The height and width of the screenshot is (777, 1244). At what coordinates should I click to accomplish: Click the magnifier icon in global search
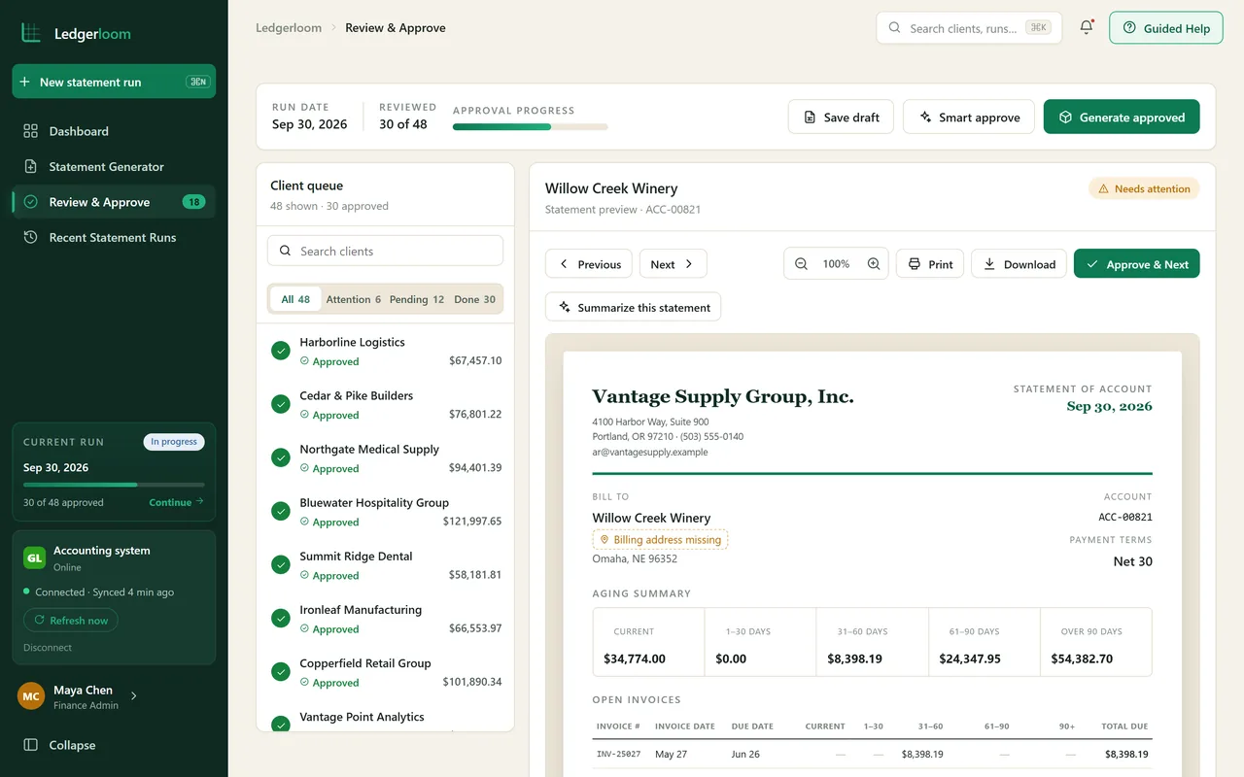pos(894,28)
